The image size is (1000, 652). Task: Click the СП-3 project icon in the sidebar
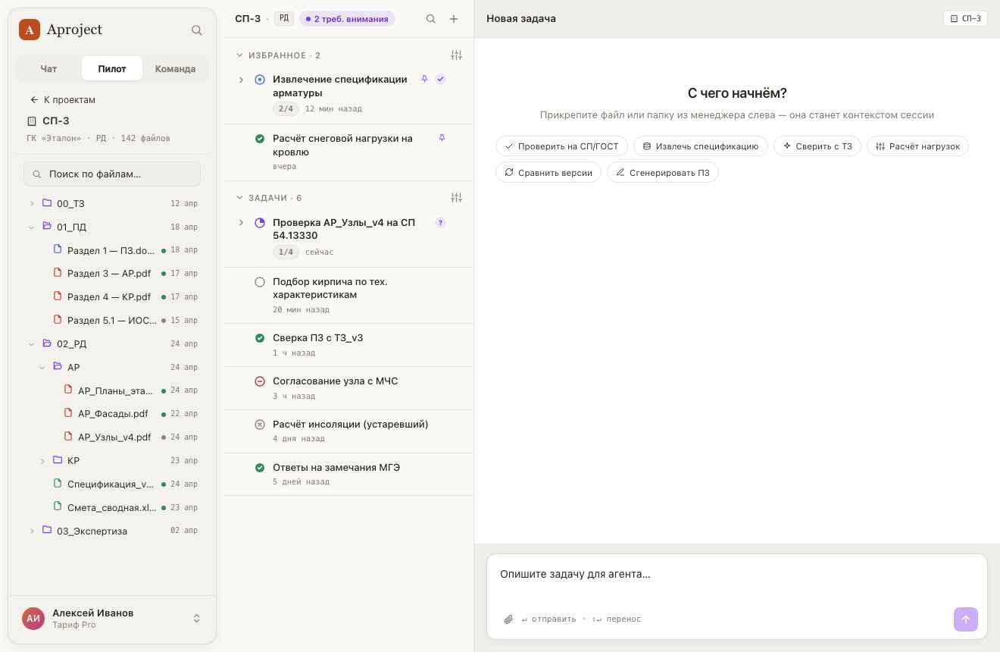point(32,121)
